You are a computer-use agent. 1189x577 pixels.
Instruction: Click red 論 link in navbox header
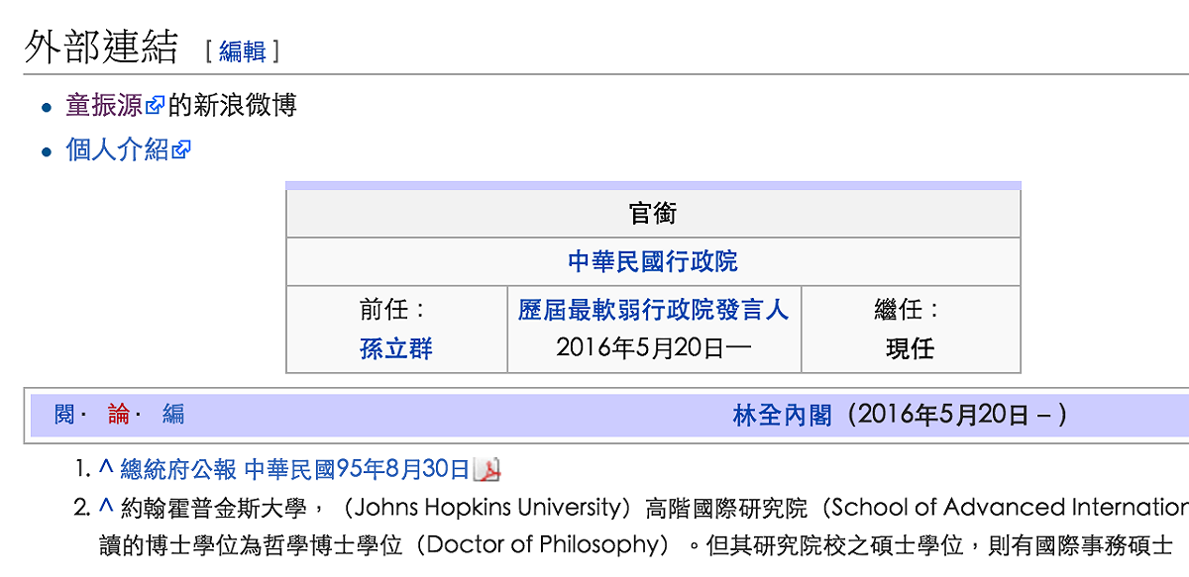tap(119, 415)
